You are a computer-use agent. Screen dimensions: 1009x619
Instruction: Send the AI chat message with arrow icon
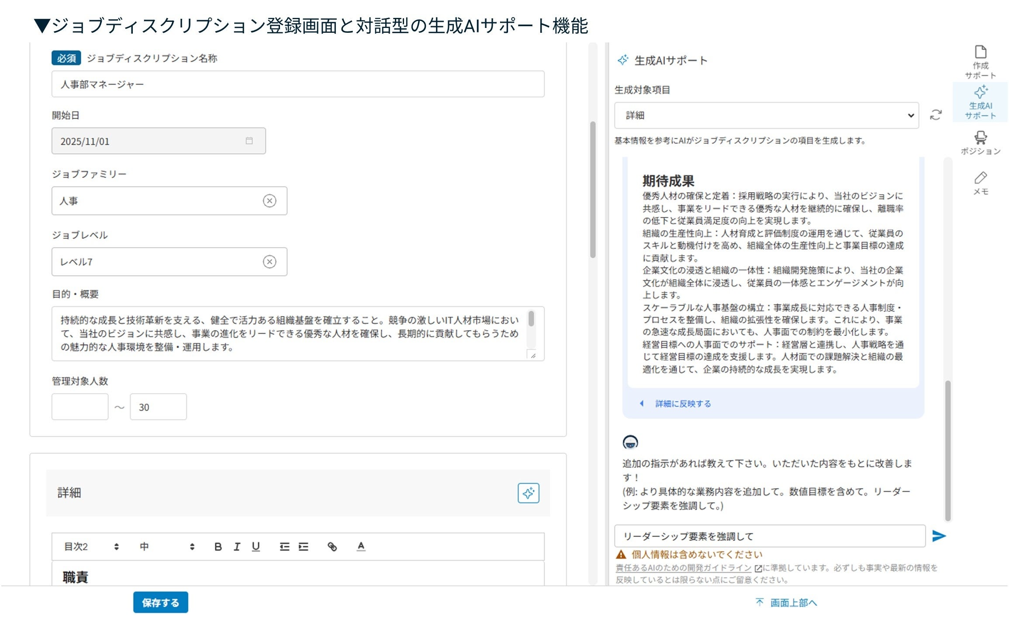pyautogui.click(x=938, y=536)
